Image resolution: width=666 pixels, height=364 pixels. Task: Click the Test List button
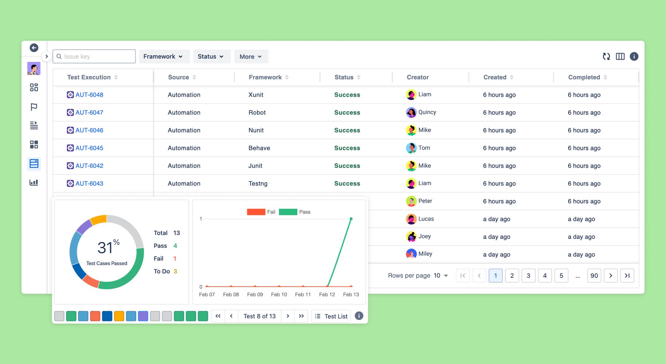[331, 316]
